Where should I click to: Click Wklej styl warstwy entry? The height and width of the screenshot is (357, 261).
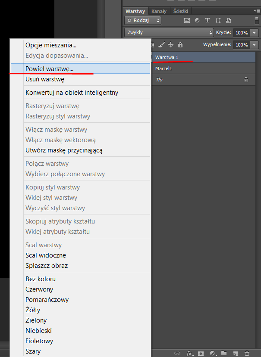pos(80,198)
